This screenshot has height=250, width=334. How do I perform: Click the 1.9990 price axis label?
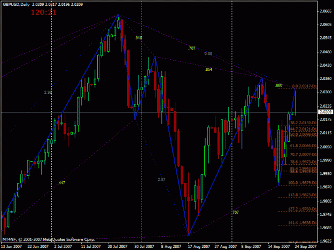(325, 160)
